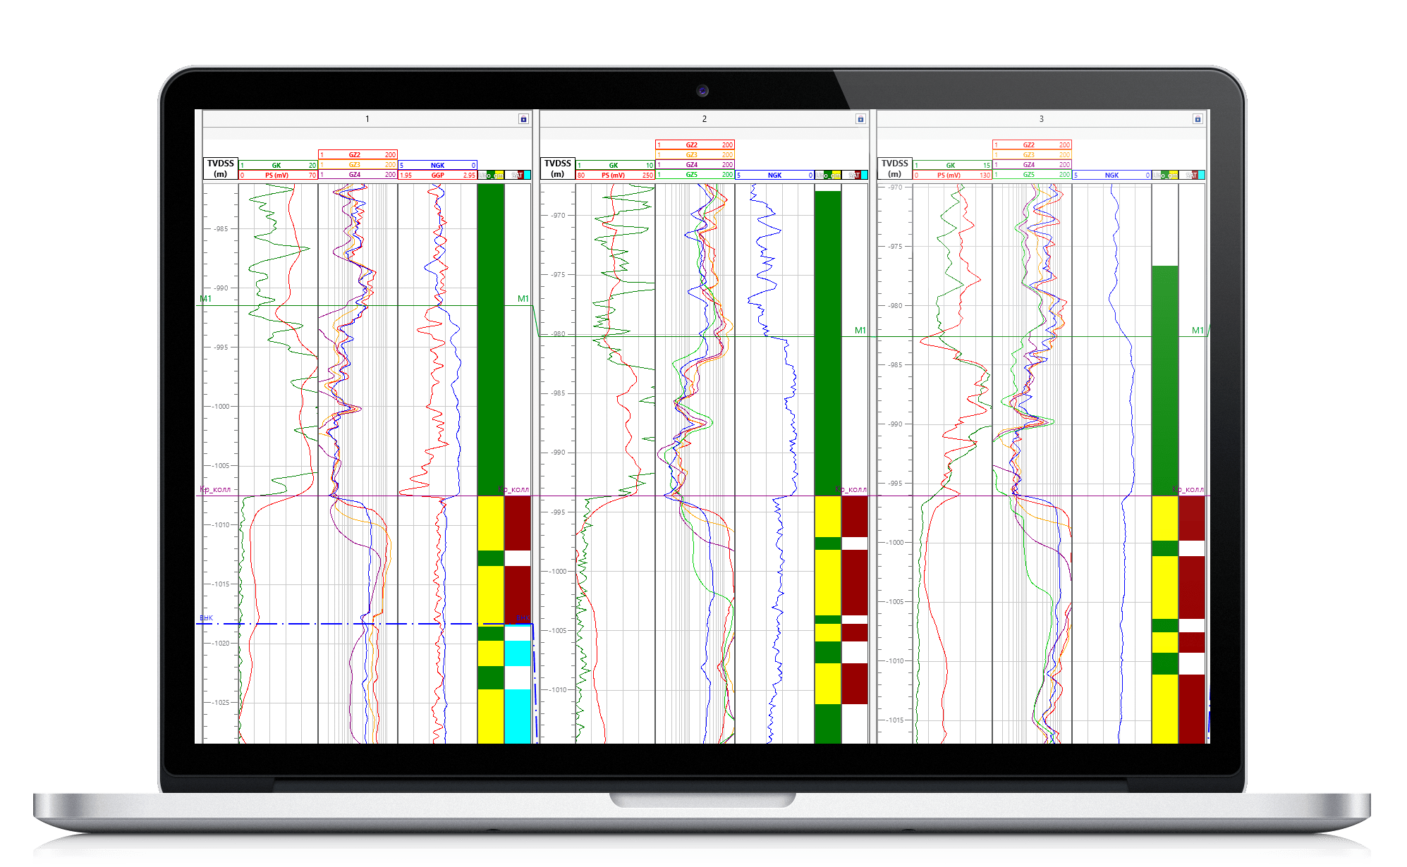Click the -1015 depth tick in well 3

click(895, 720)
